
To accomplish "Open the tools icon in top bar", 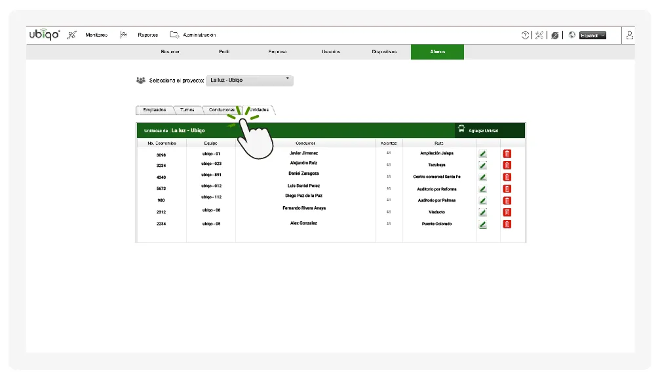I will click(539, 35).
